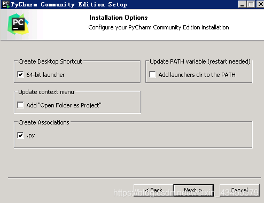Click the "Create Associations" group label

(44, 122)
